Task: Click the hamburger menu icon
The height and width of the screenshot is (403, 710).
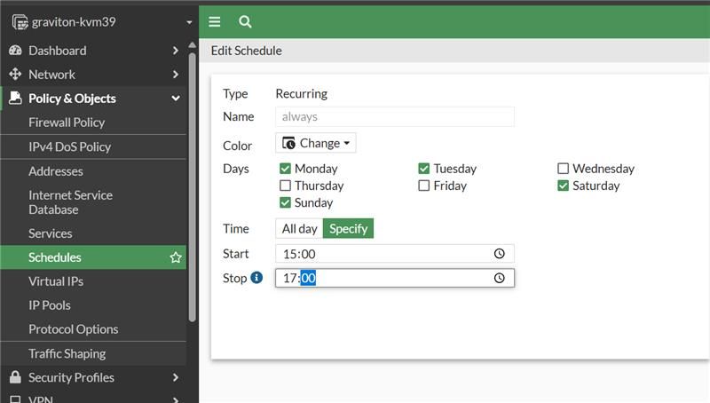Action: click(x=215, y=21)
